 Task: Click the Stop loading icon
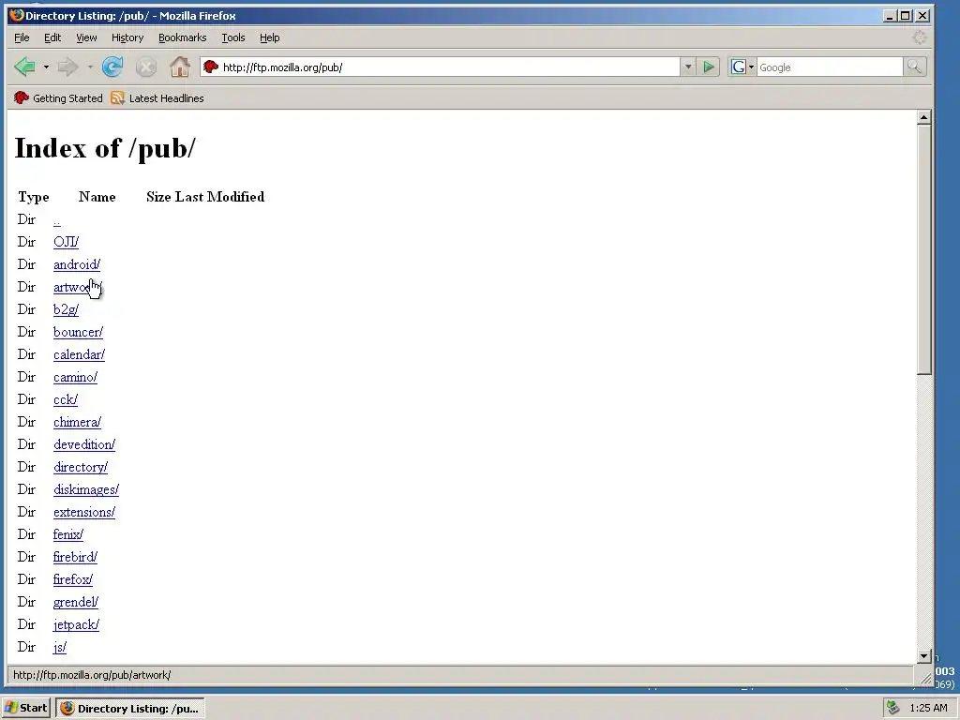click(145, 67)
